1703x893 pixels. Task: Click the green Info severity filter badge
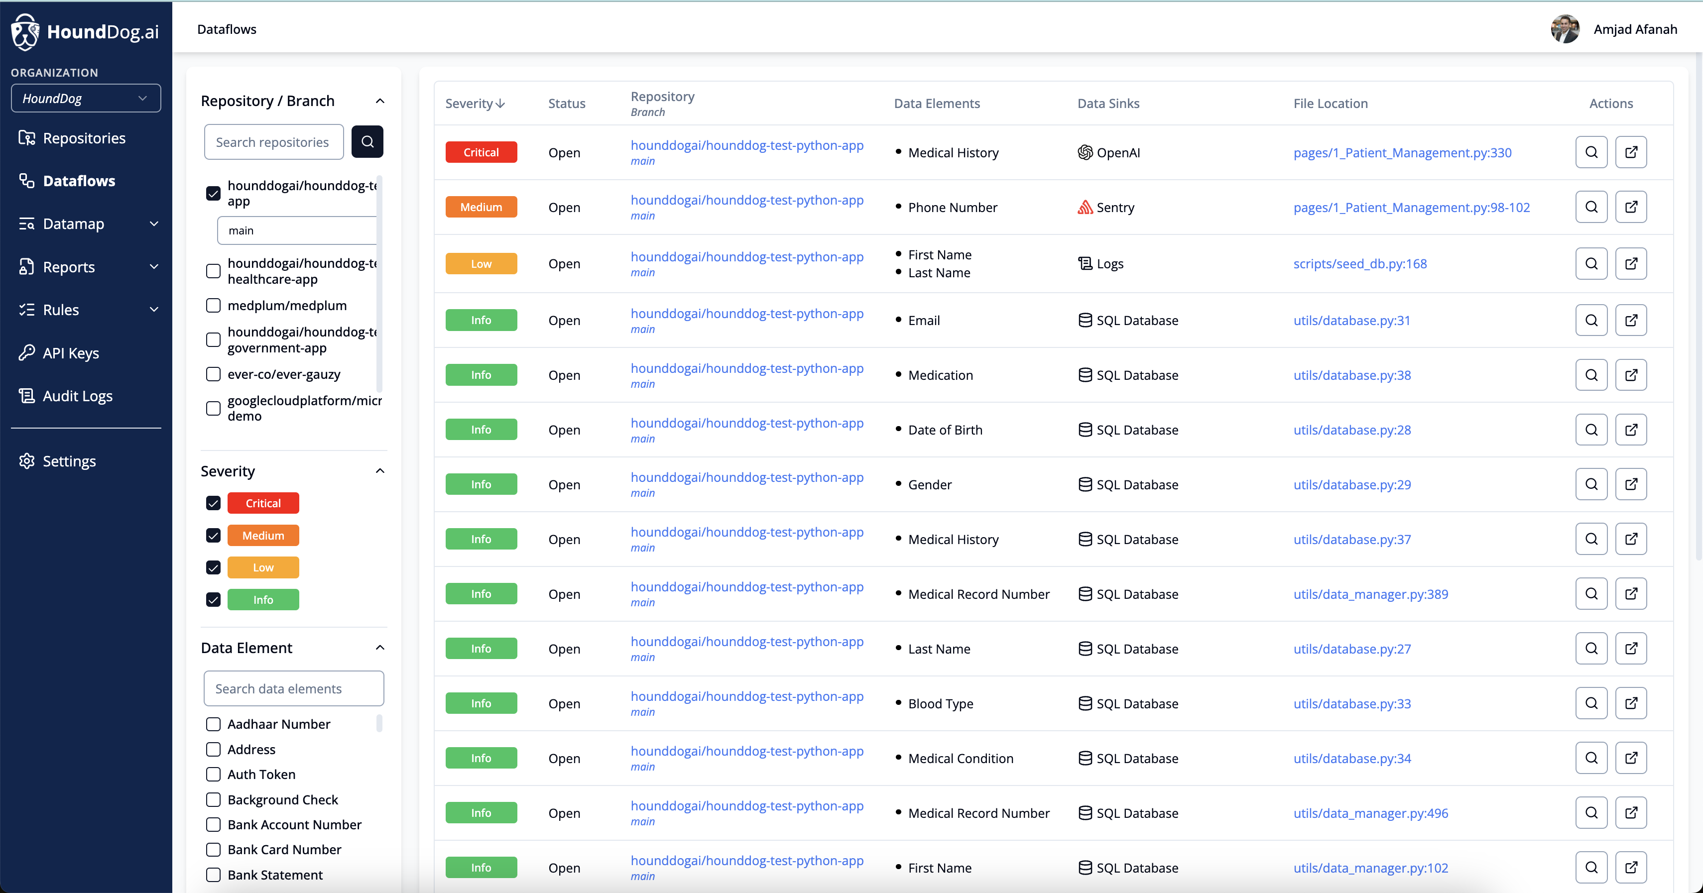point(262,599)
